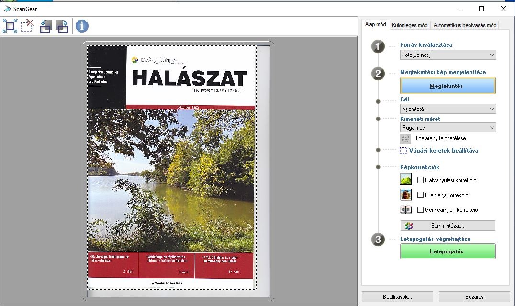
Task: Click the remove cropping frame icon
Action: point(27,26)
